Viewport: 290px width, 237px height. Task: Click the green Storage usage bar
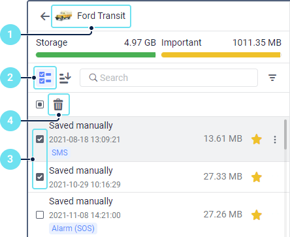point(95,55)
